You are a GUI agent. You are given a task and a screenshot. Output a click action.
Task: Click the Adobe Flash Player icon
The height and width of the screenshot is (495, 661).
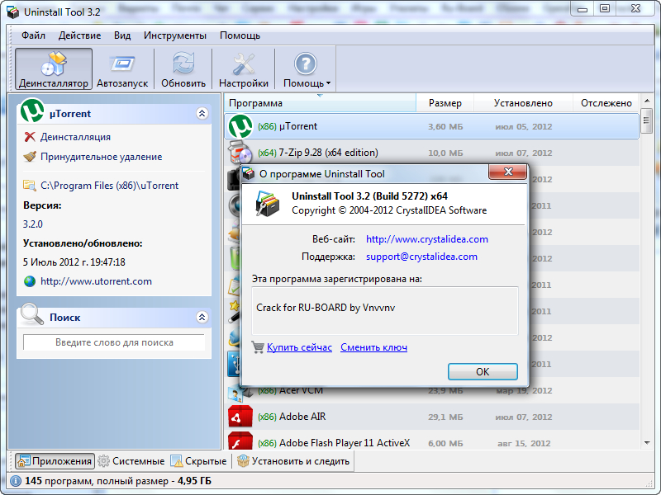(x=240, y=441)
